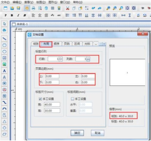Toggle manual setting checkbox under label size
The image size is (151, 141).
click(40, 99)
